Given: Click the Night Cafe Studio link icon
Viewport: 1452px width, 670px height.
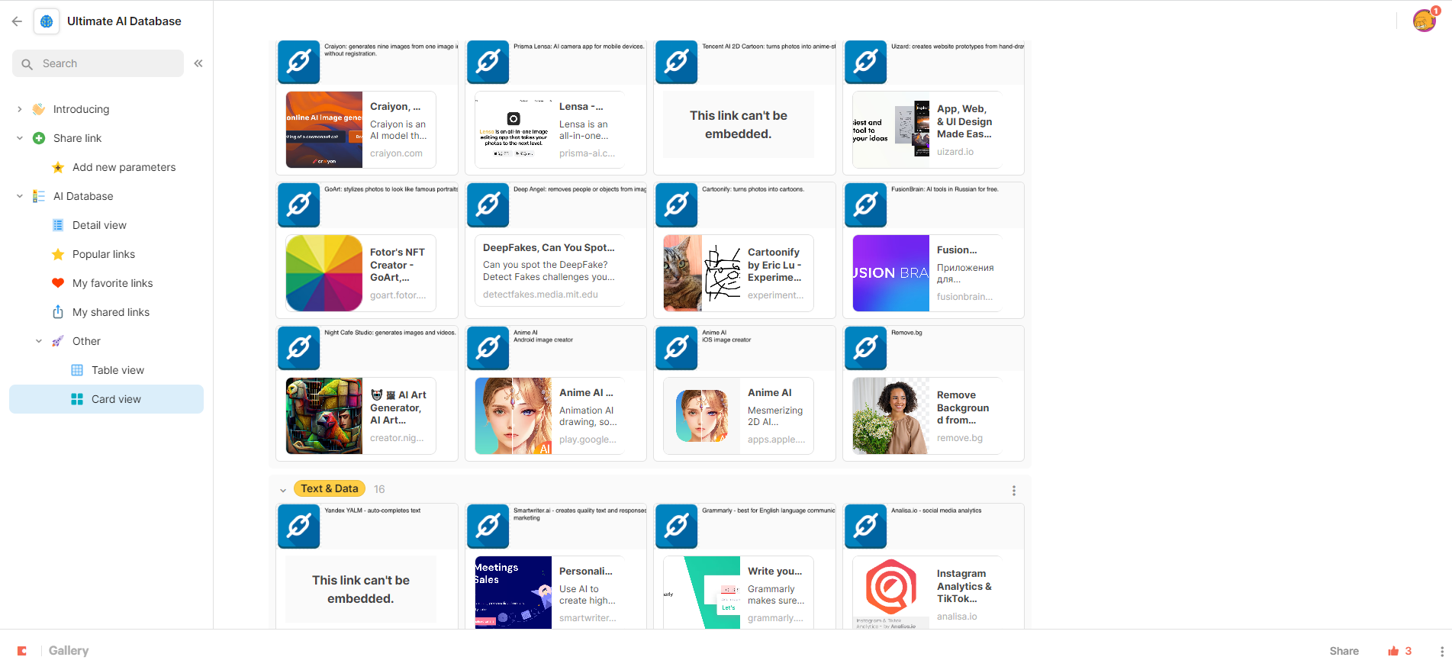Looking at the screenshot, I should (299, 348).
